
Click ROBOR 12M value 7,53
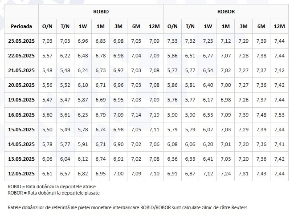click(279, 115)
